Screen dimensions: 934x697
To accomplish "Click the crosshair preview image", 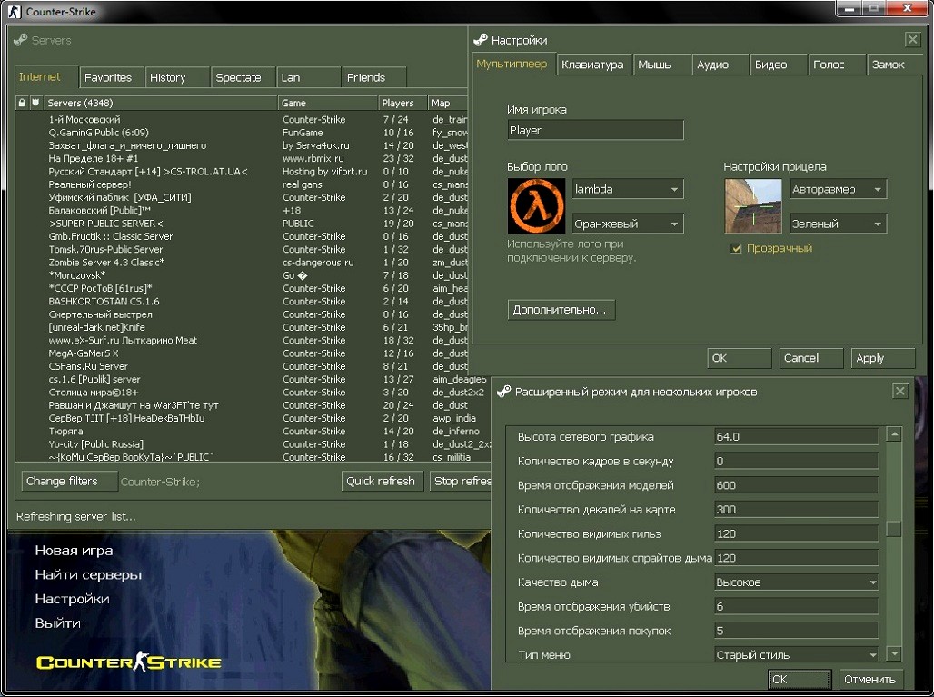I will coord(751,206).
